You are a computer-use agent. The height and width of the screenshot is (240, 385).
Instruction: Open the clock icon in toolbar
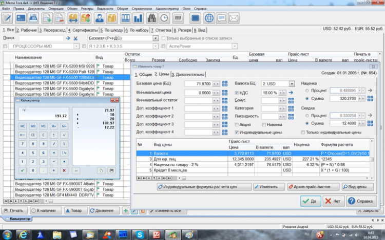point(165,18)
